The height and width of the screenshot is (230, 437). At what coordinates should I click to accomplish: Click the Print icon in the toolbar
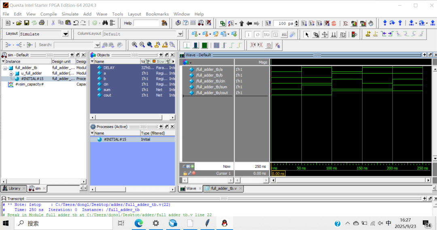coord(41,23)
